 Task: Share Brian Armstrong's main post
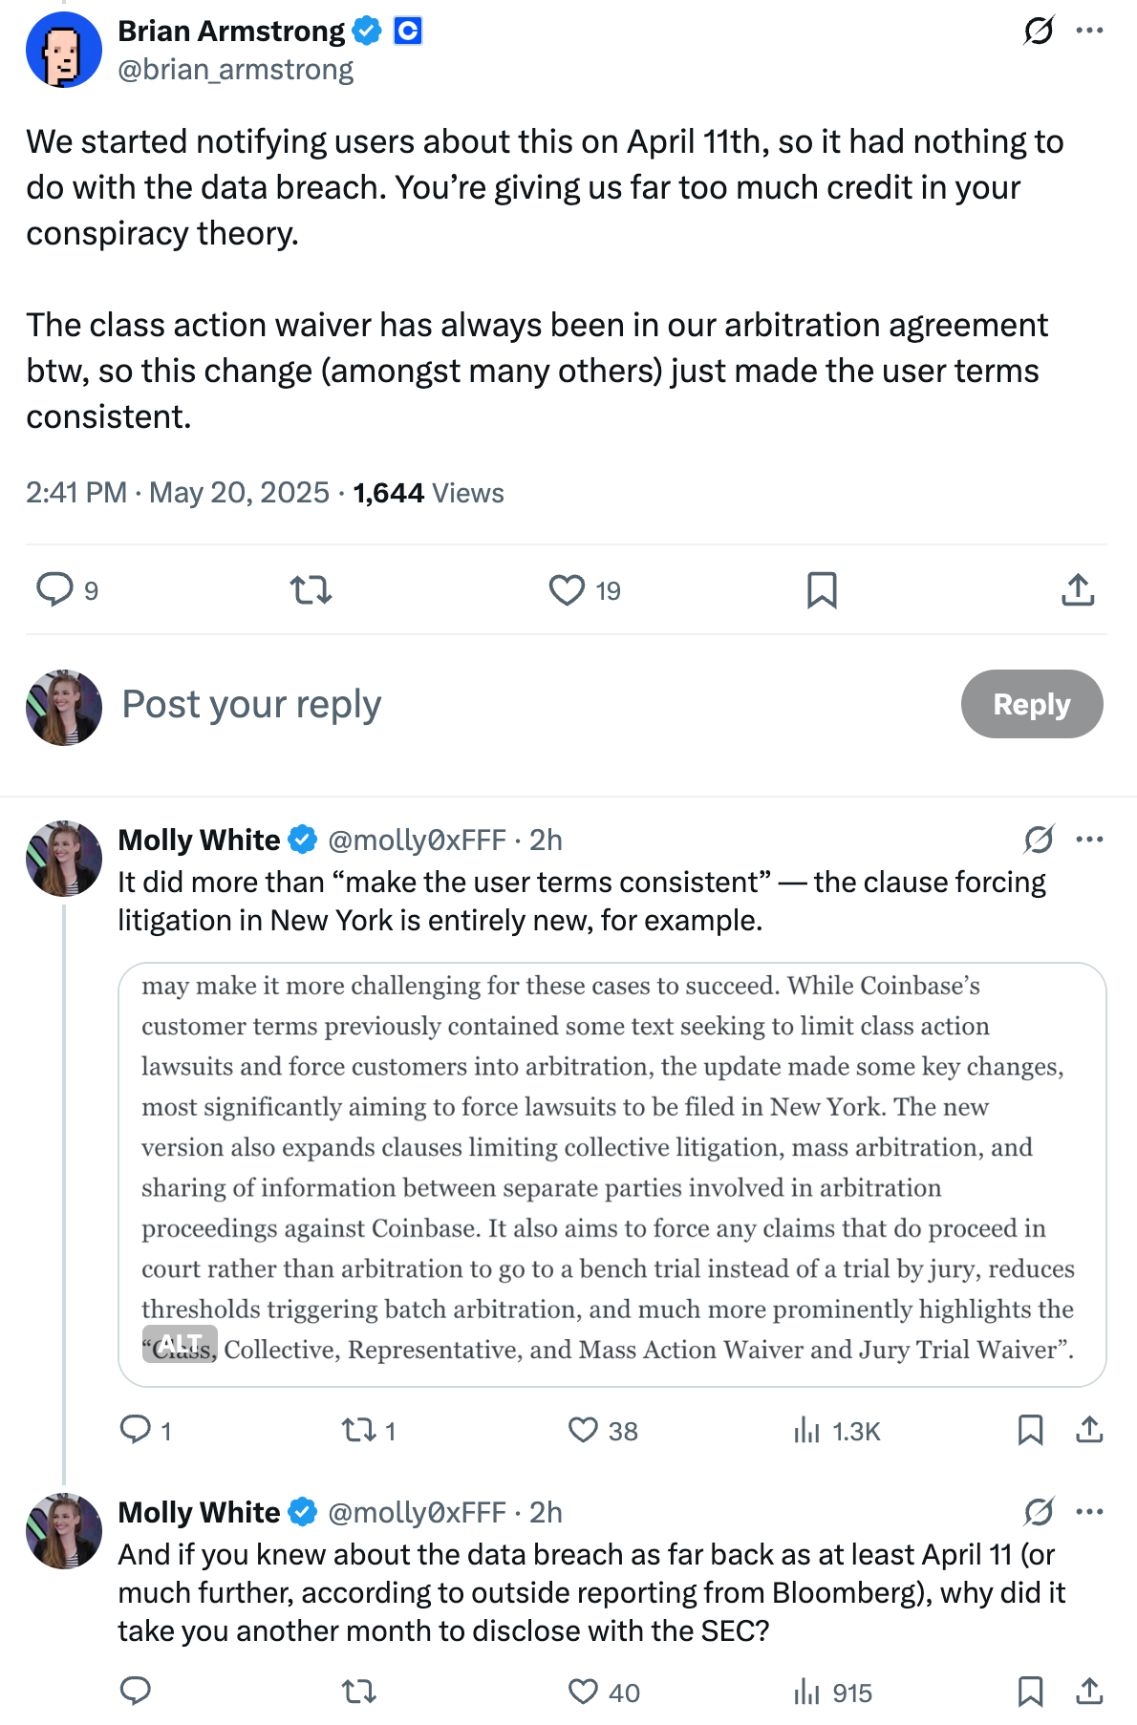pyautogui.click(x=1078, y=590)
